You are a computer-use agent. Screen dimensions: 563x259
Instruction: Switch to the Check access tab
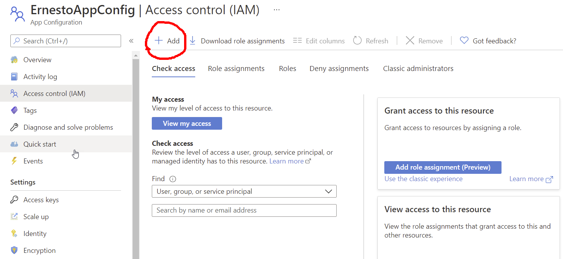point(174,69)
